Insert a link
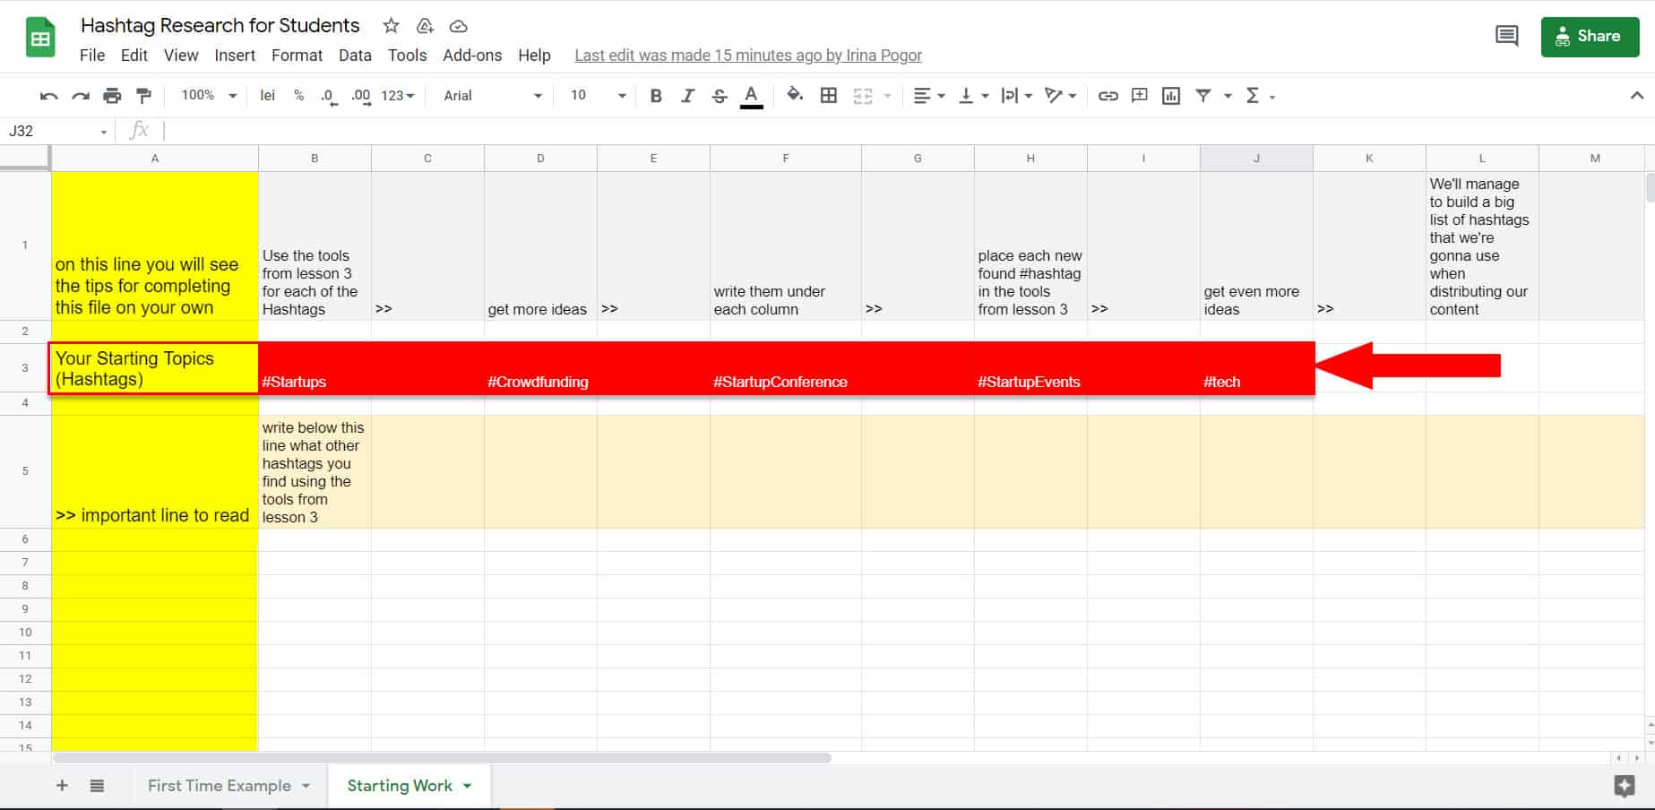 point(1108,96)
